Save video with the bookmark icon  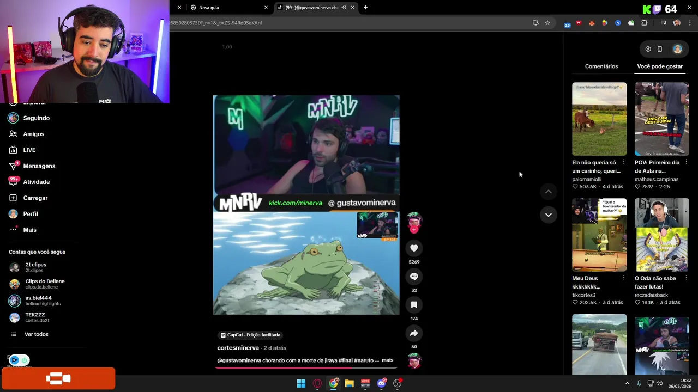[x=414, y=305]
